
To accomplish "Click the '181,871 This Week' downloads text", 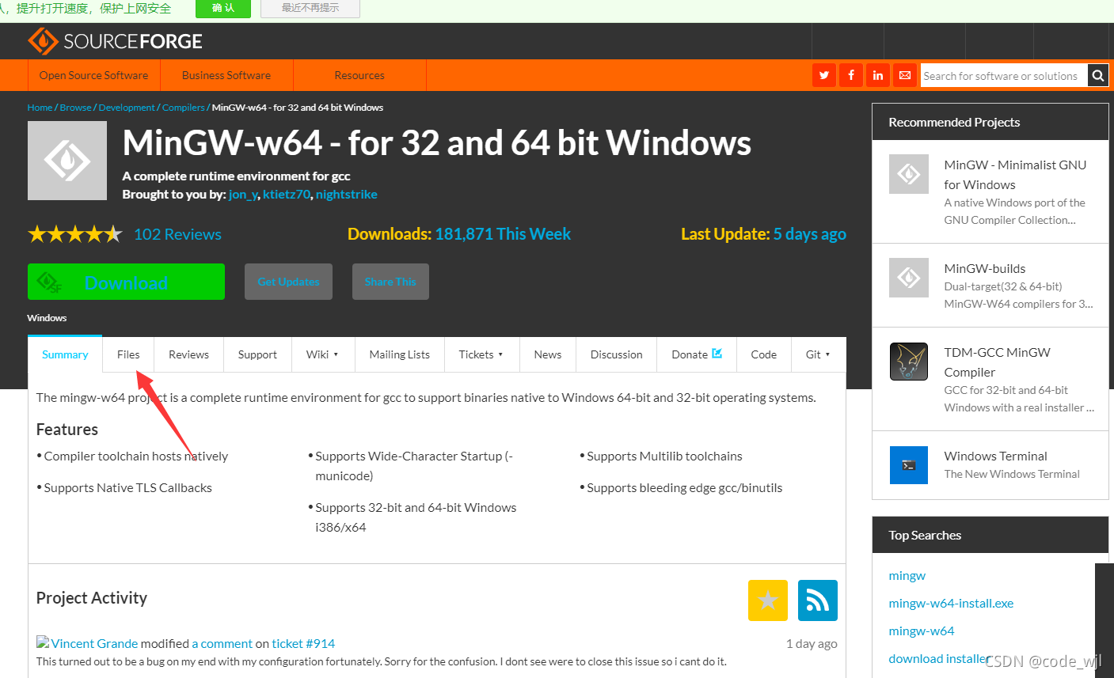I will [503, 234].
